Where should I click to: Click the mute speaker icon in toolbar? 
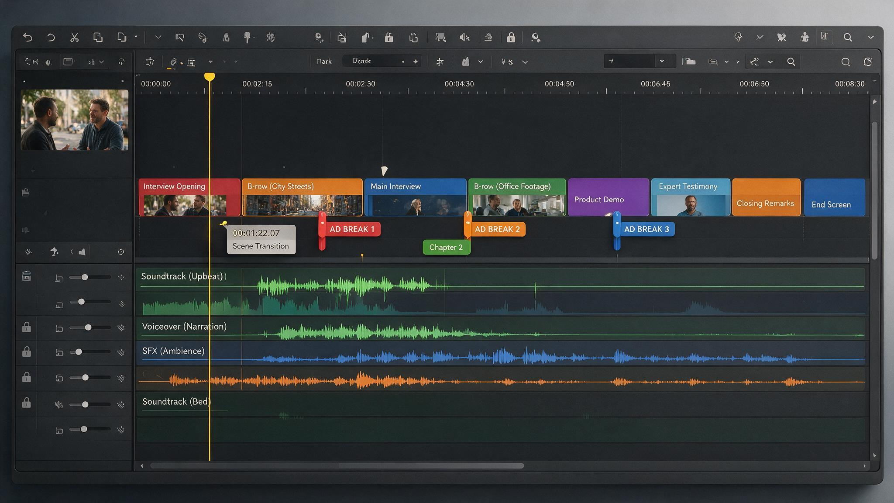click(464, 38)
